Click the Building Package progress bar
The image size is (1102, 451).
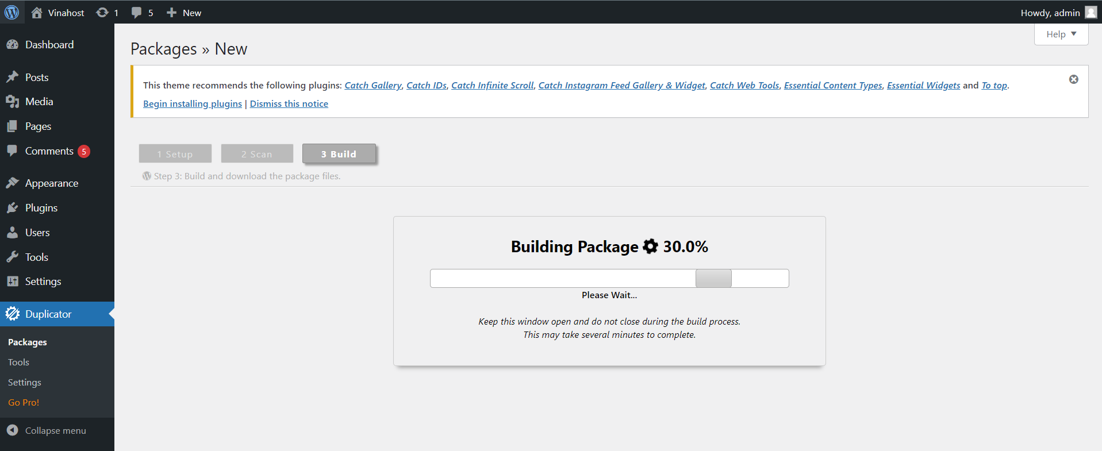(x=609, y=279)
